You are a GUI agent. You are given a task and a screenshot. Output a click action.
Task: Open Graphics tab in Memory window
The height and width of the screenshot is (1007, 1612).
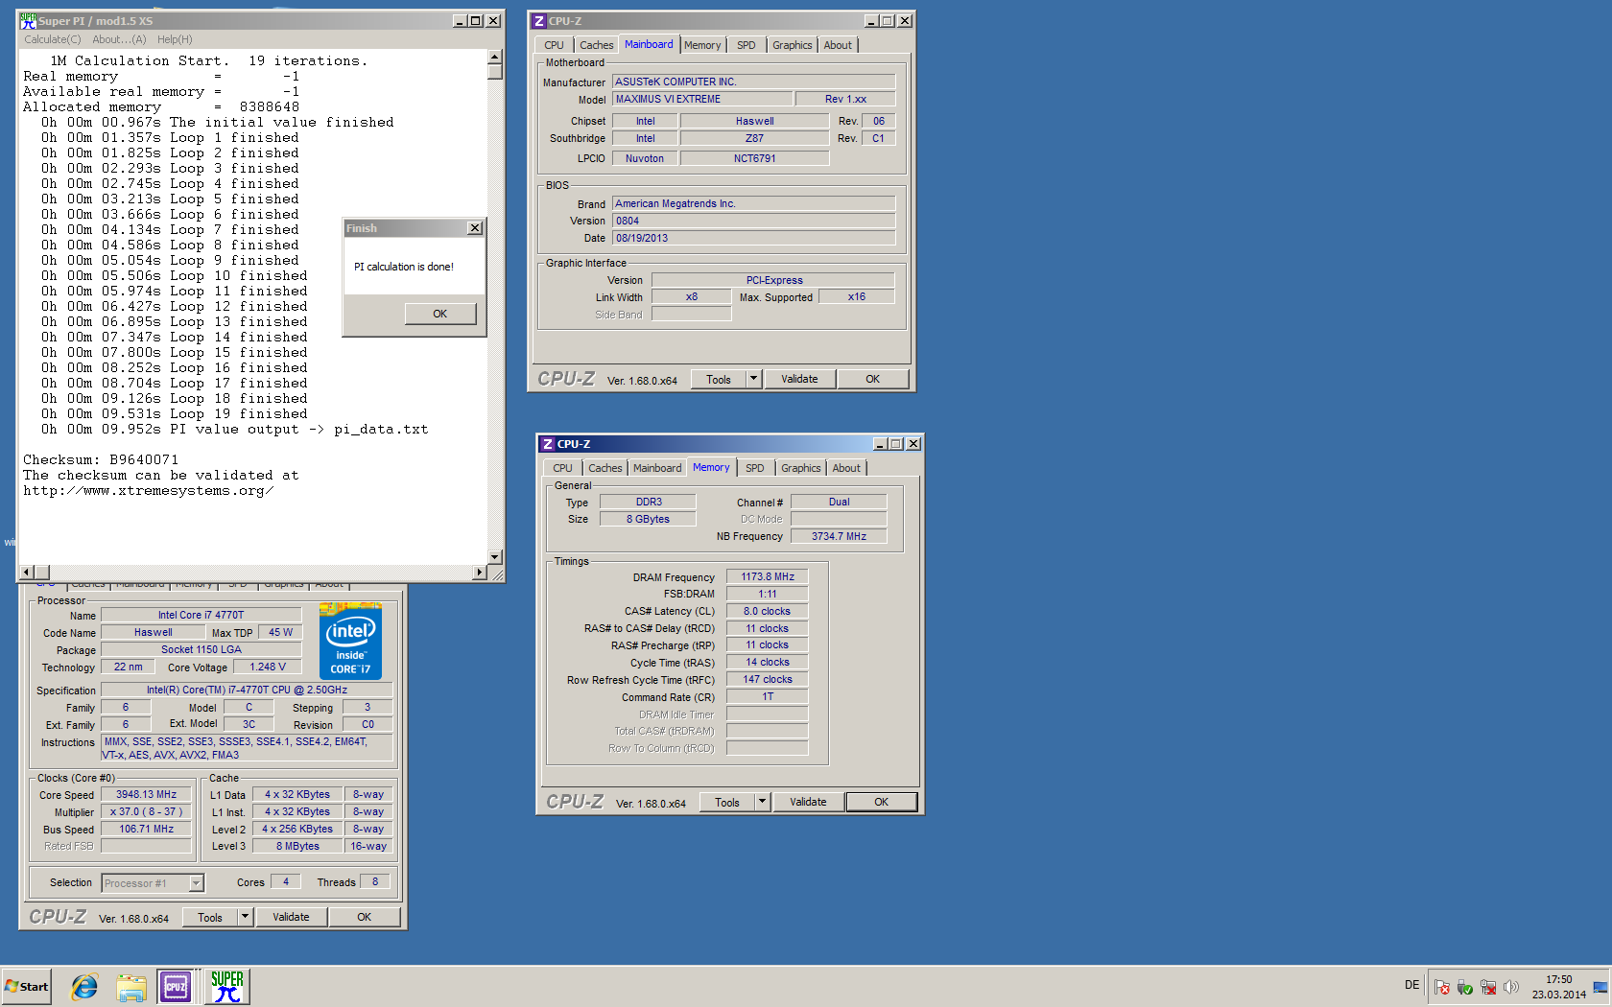click(801, 468)
